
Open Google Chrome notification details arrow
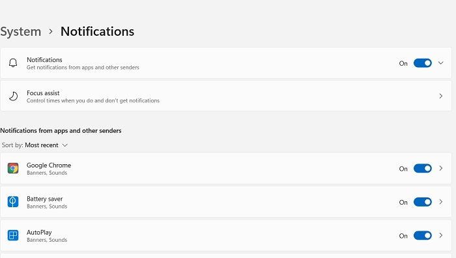pos(441,168)
